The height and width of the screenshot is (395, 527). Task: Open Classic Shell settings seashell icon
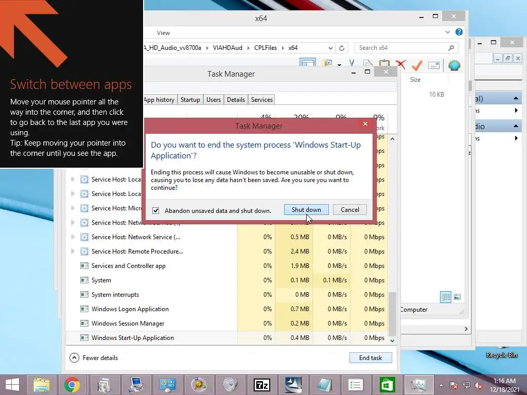tap(454, 65)
